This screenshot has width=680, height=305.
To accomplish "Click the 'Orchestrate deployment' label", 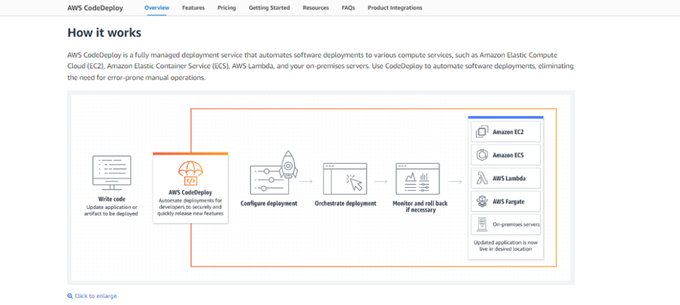I will (345, 203).
